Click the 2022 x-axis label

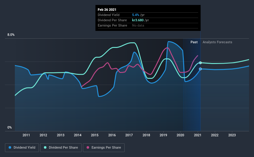click(x=215, y=135)
